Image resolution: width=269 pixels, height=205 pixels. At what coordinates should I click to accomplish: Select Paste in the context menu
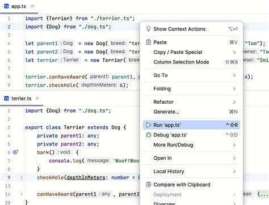click(x=191, y=42)
